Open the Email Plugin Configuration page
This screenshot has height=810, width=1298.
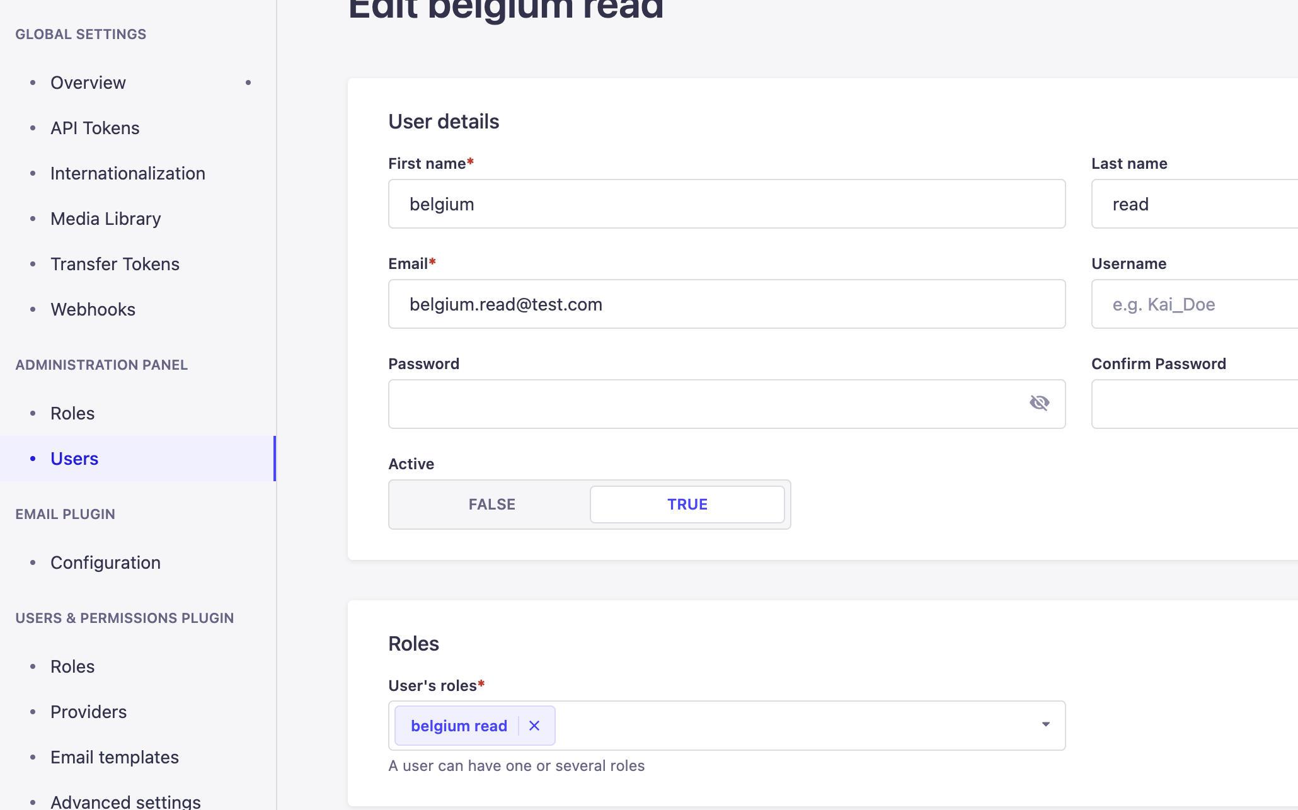(105, 562)
